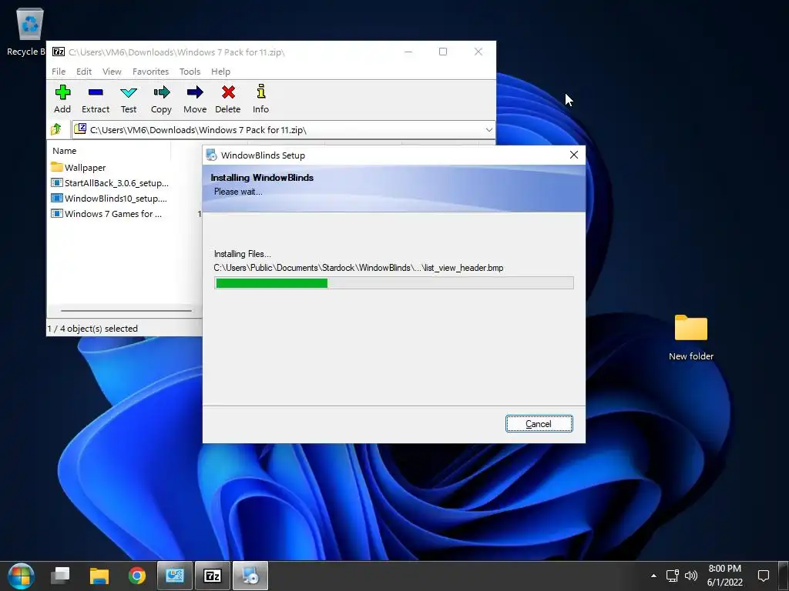Expand the 7-Zip address path dropdown
The width and height of the screenshot is (789, 591).
tap(489, 129)
